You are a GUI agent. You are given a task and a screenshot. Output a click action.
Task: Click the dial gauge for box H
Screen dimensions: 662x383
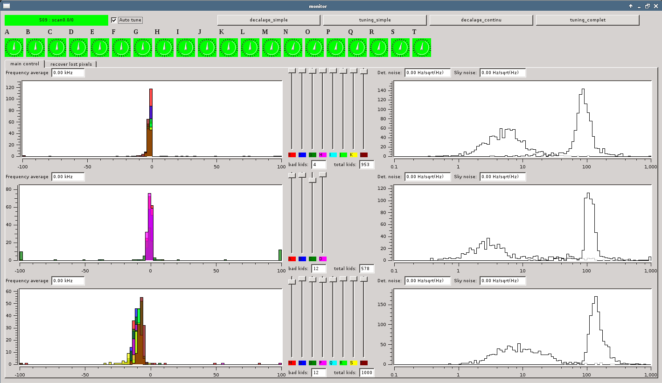164,48
